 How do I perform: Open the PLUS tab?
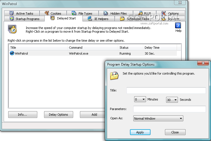[x=145, y=13]
